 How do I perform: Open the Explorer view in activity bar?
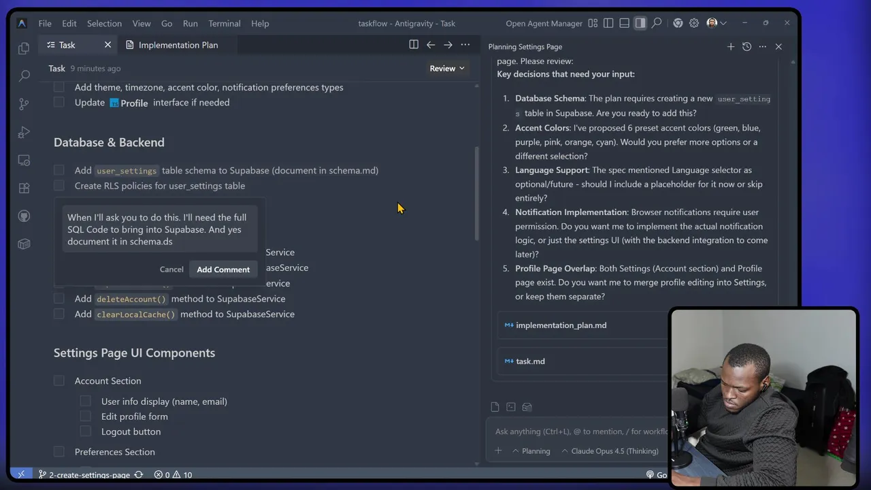tap(24, 48)
